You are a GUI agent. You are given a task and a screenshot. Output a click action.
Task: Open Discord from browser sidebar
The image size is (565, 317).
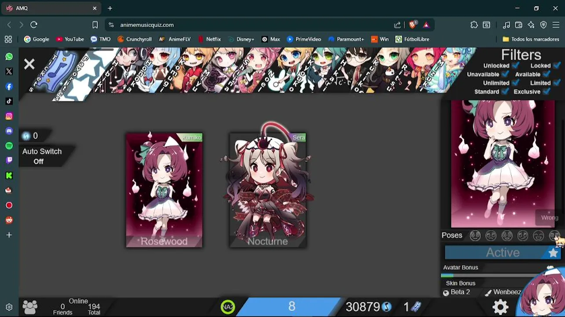pyautogui.click(x=9, y=131)
